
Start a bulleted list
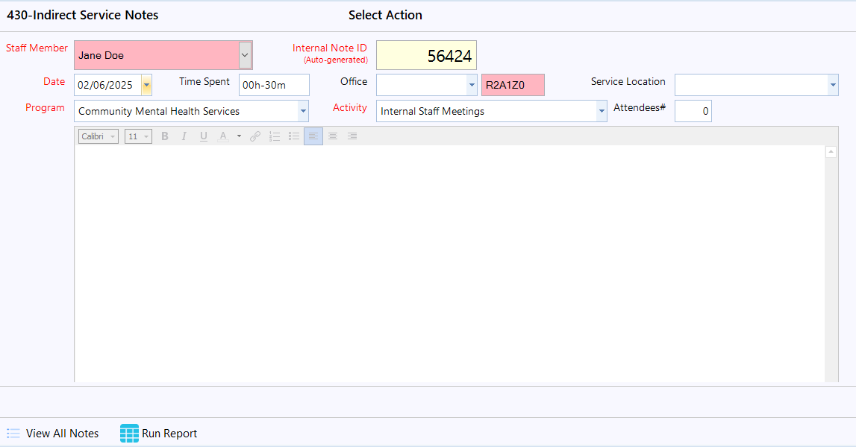(x=294, y=136)
